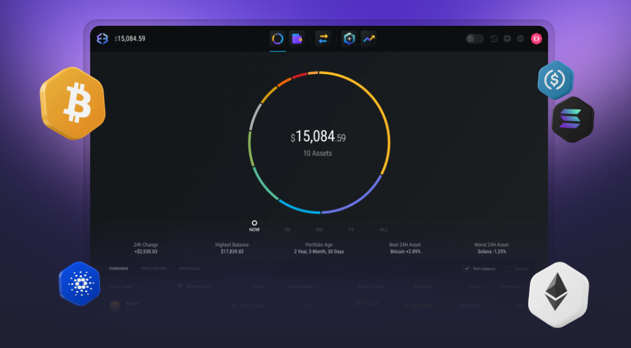The height and width of the screenshot is (348, 631).
Task: Select the ALL time range
Action: click(x=384, y=230)
